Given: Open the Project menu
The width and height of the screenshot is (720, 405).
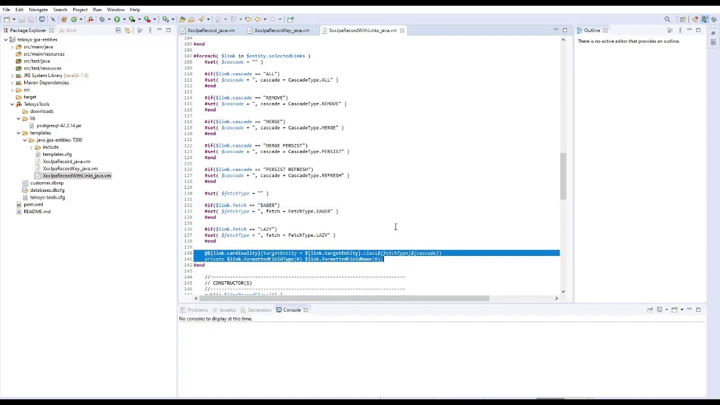Looking at the screenshot, I should (x=80, y=10).
